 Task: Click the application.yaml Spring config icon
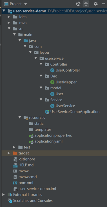pos(31,142)
